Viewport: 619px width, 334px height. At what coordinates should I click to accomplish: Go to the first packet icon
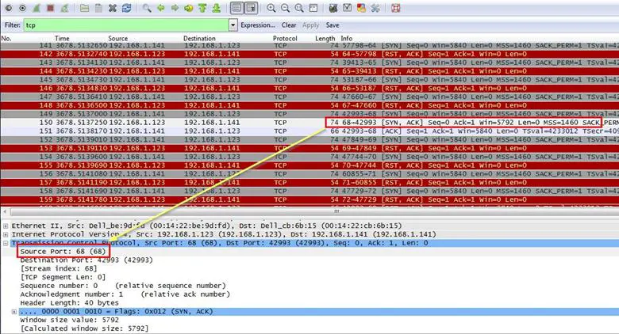202,8
